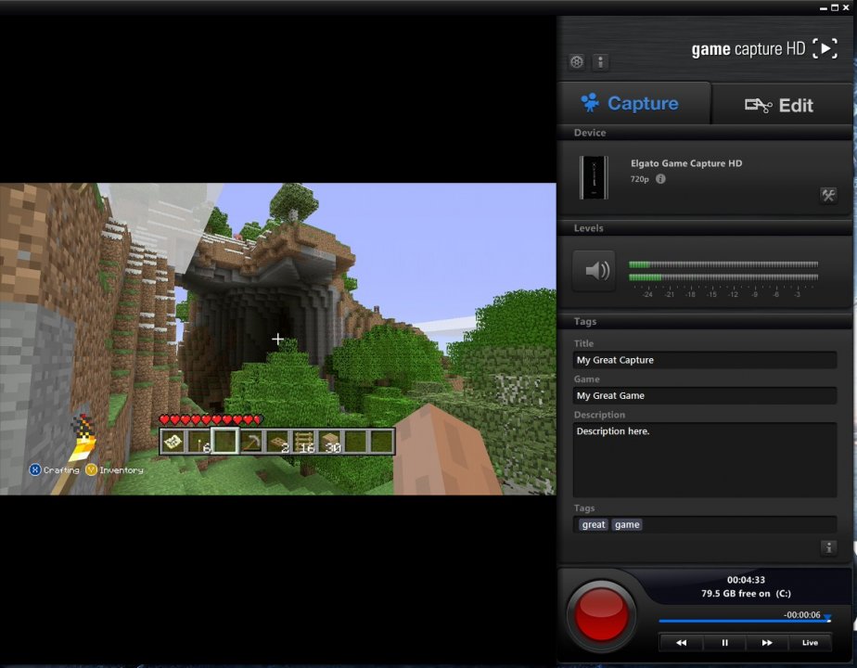Image resolution: width=857 pixels, height=668 pixels.
Task: Maximize the Game Capture HD window
Action: (835, 7)
